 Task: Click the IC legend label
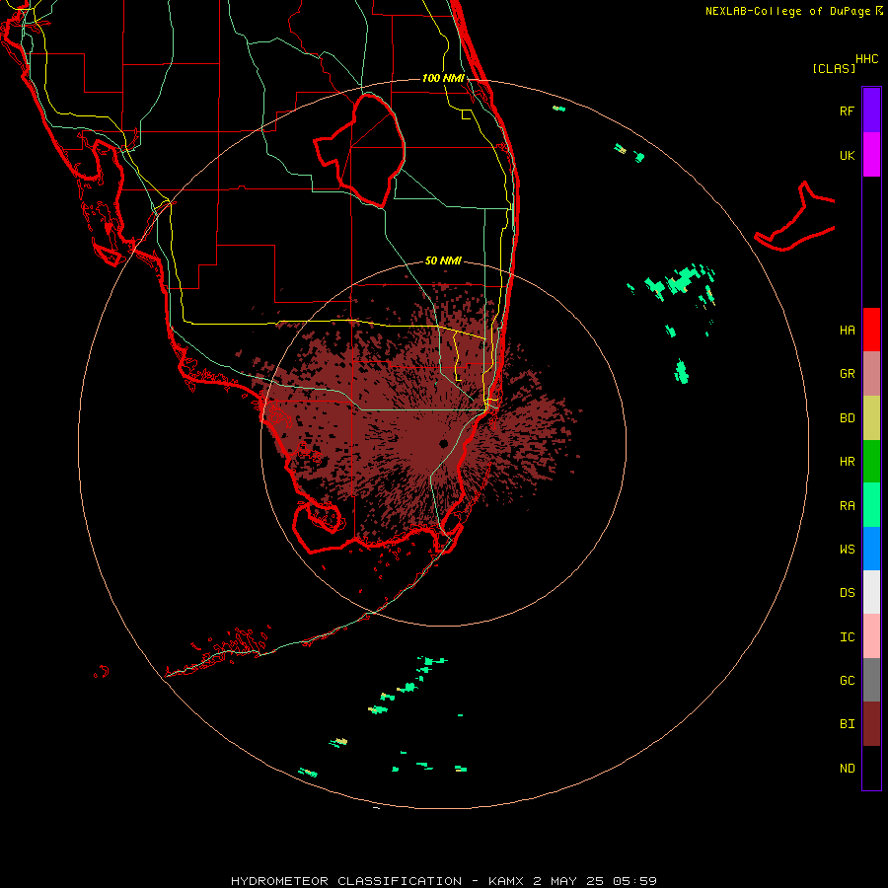tap(847, 637)
